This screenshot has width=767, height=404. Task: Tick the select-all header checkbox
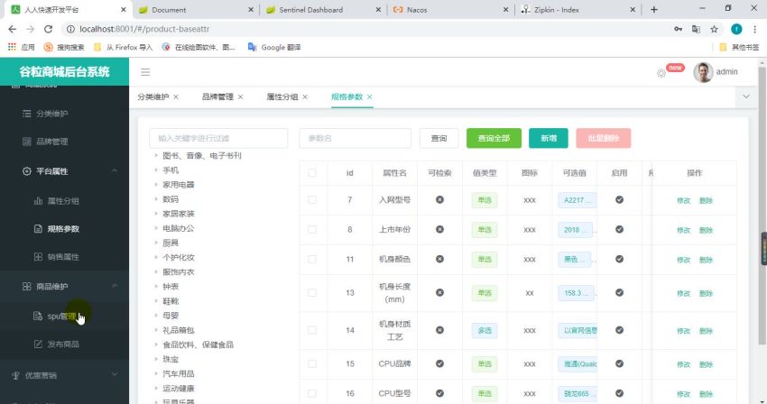click(312, 172)
